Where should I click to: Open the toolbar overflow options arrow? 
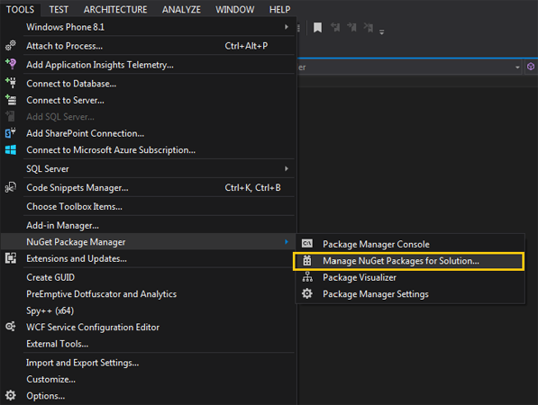(x=381, y=31)
